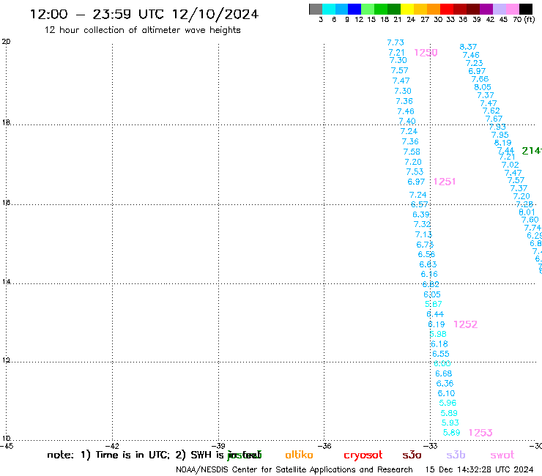The width and height of the screenshot is (542, 476).
Task: Click the pink 1250 time label
Action: pos(426,53)
